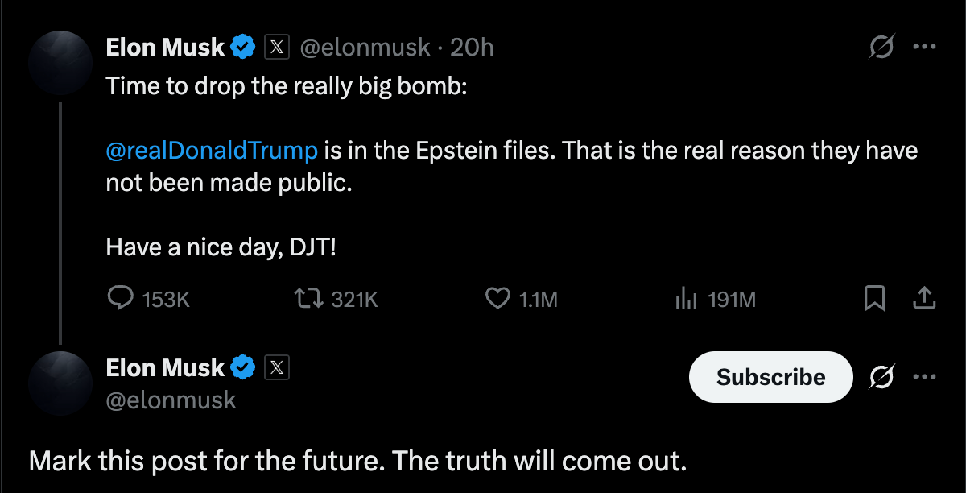Bookmark the first Elon Musk post

pyautogui.click(x=874, y=300)
